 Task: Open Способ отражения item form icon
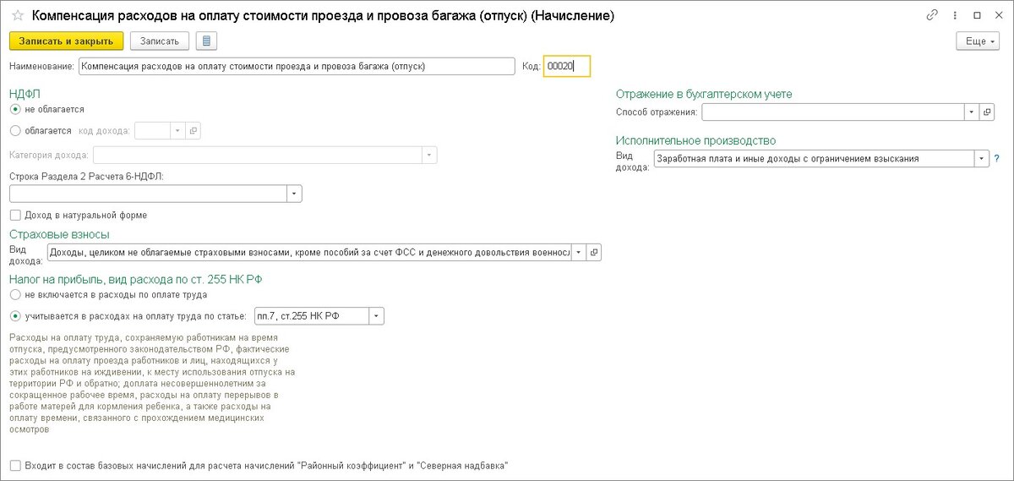pos(987,112)
